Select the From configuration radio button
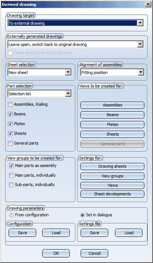Screen dimensions: 153x263 (12, 215)
